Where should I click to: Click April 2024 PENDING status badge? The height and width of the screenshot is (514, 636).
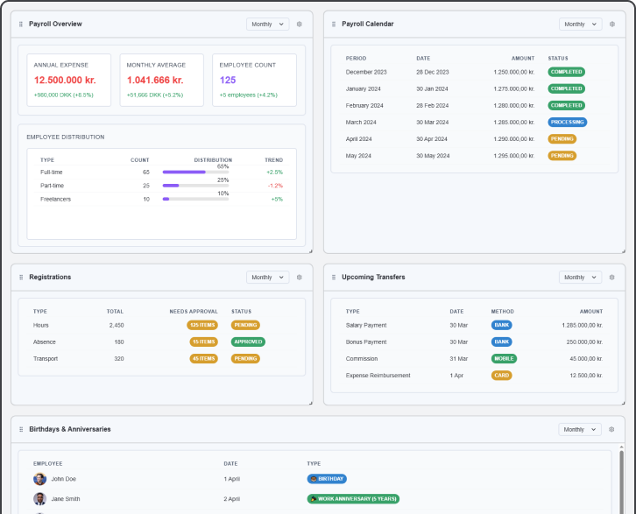562,138
